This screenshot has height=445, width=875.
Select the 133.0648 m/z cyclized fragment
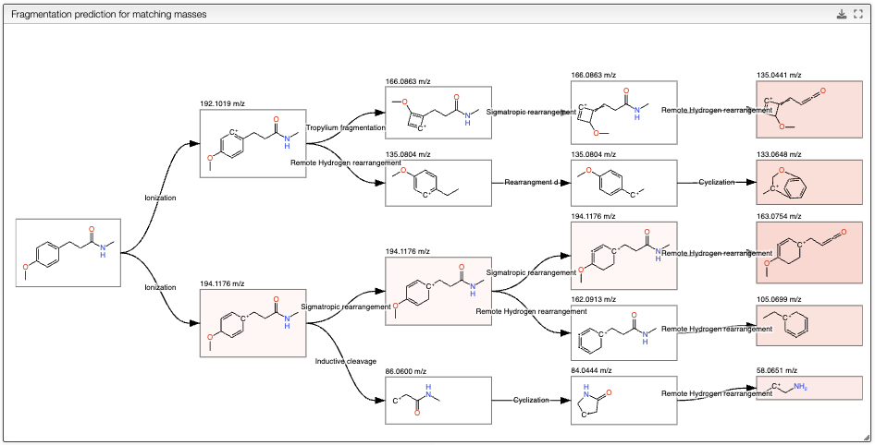point(809,182)
